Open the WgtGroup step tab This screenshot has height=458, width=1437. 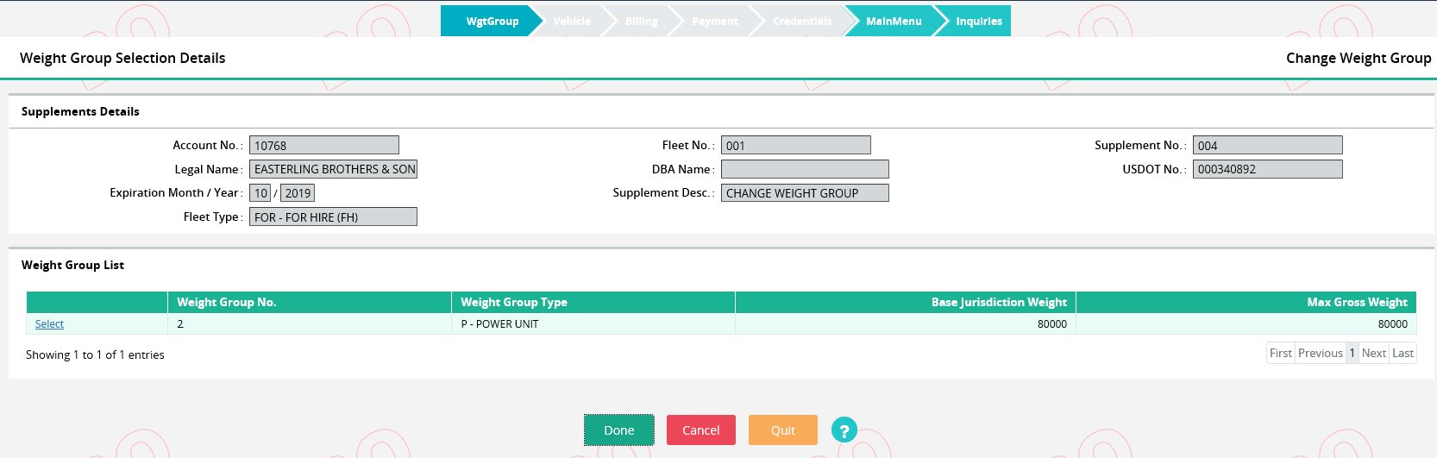coord(492,22)
